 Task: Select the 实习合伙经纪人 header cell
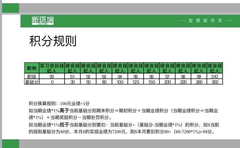pyautogui.click(x=52, y=68)
